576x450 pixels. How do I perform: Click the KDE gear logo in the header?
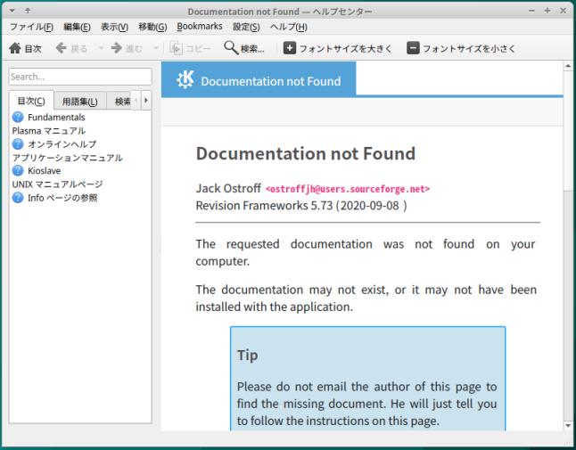(x=185, y=79)
